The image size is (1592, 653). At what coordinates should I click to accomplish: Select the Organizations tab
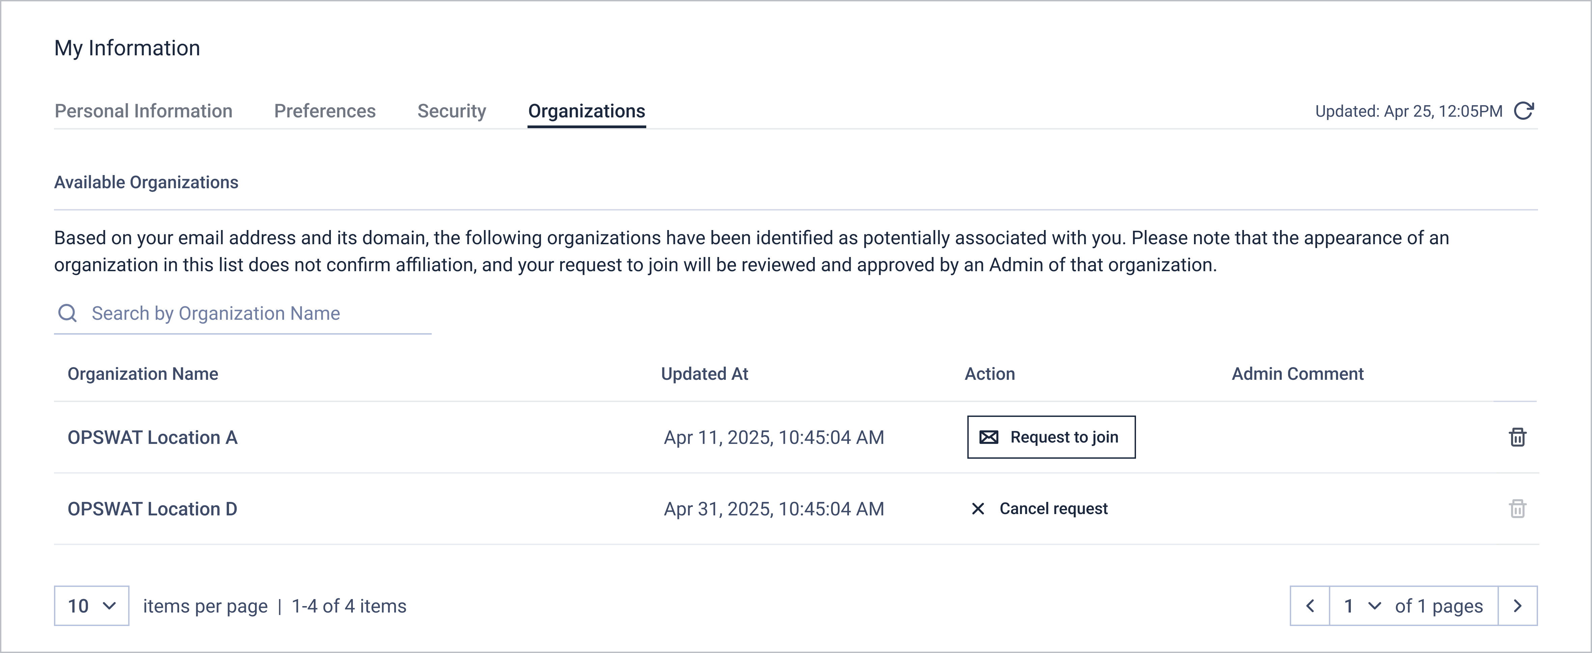(x=587, y=111)
